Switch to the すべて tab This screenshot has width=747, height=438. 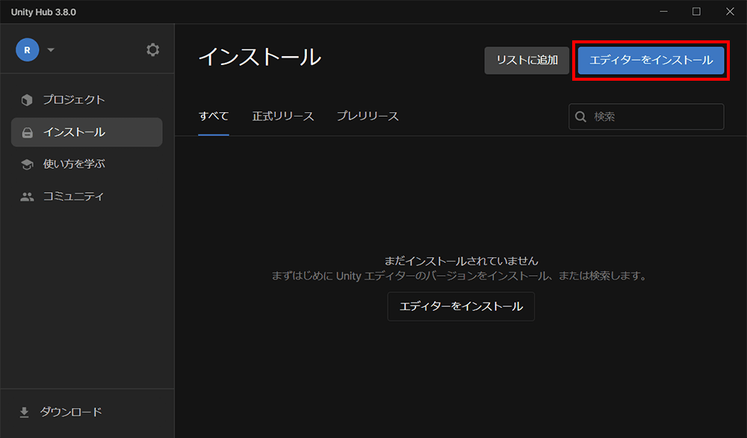(214, 116)
